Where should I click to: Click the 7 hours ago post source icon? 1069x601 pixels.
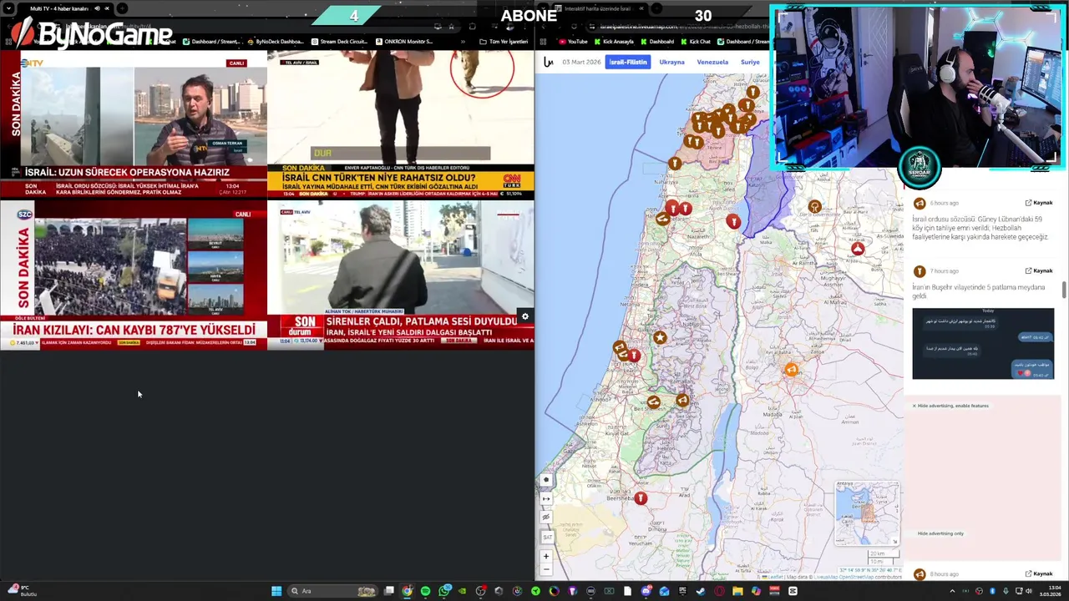pyautogui.click(x=920, y=271)
